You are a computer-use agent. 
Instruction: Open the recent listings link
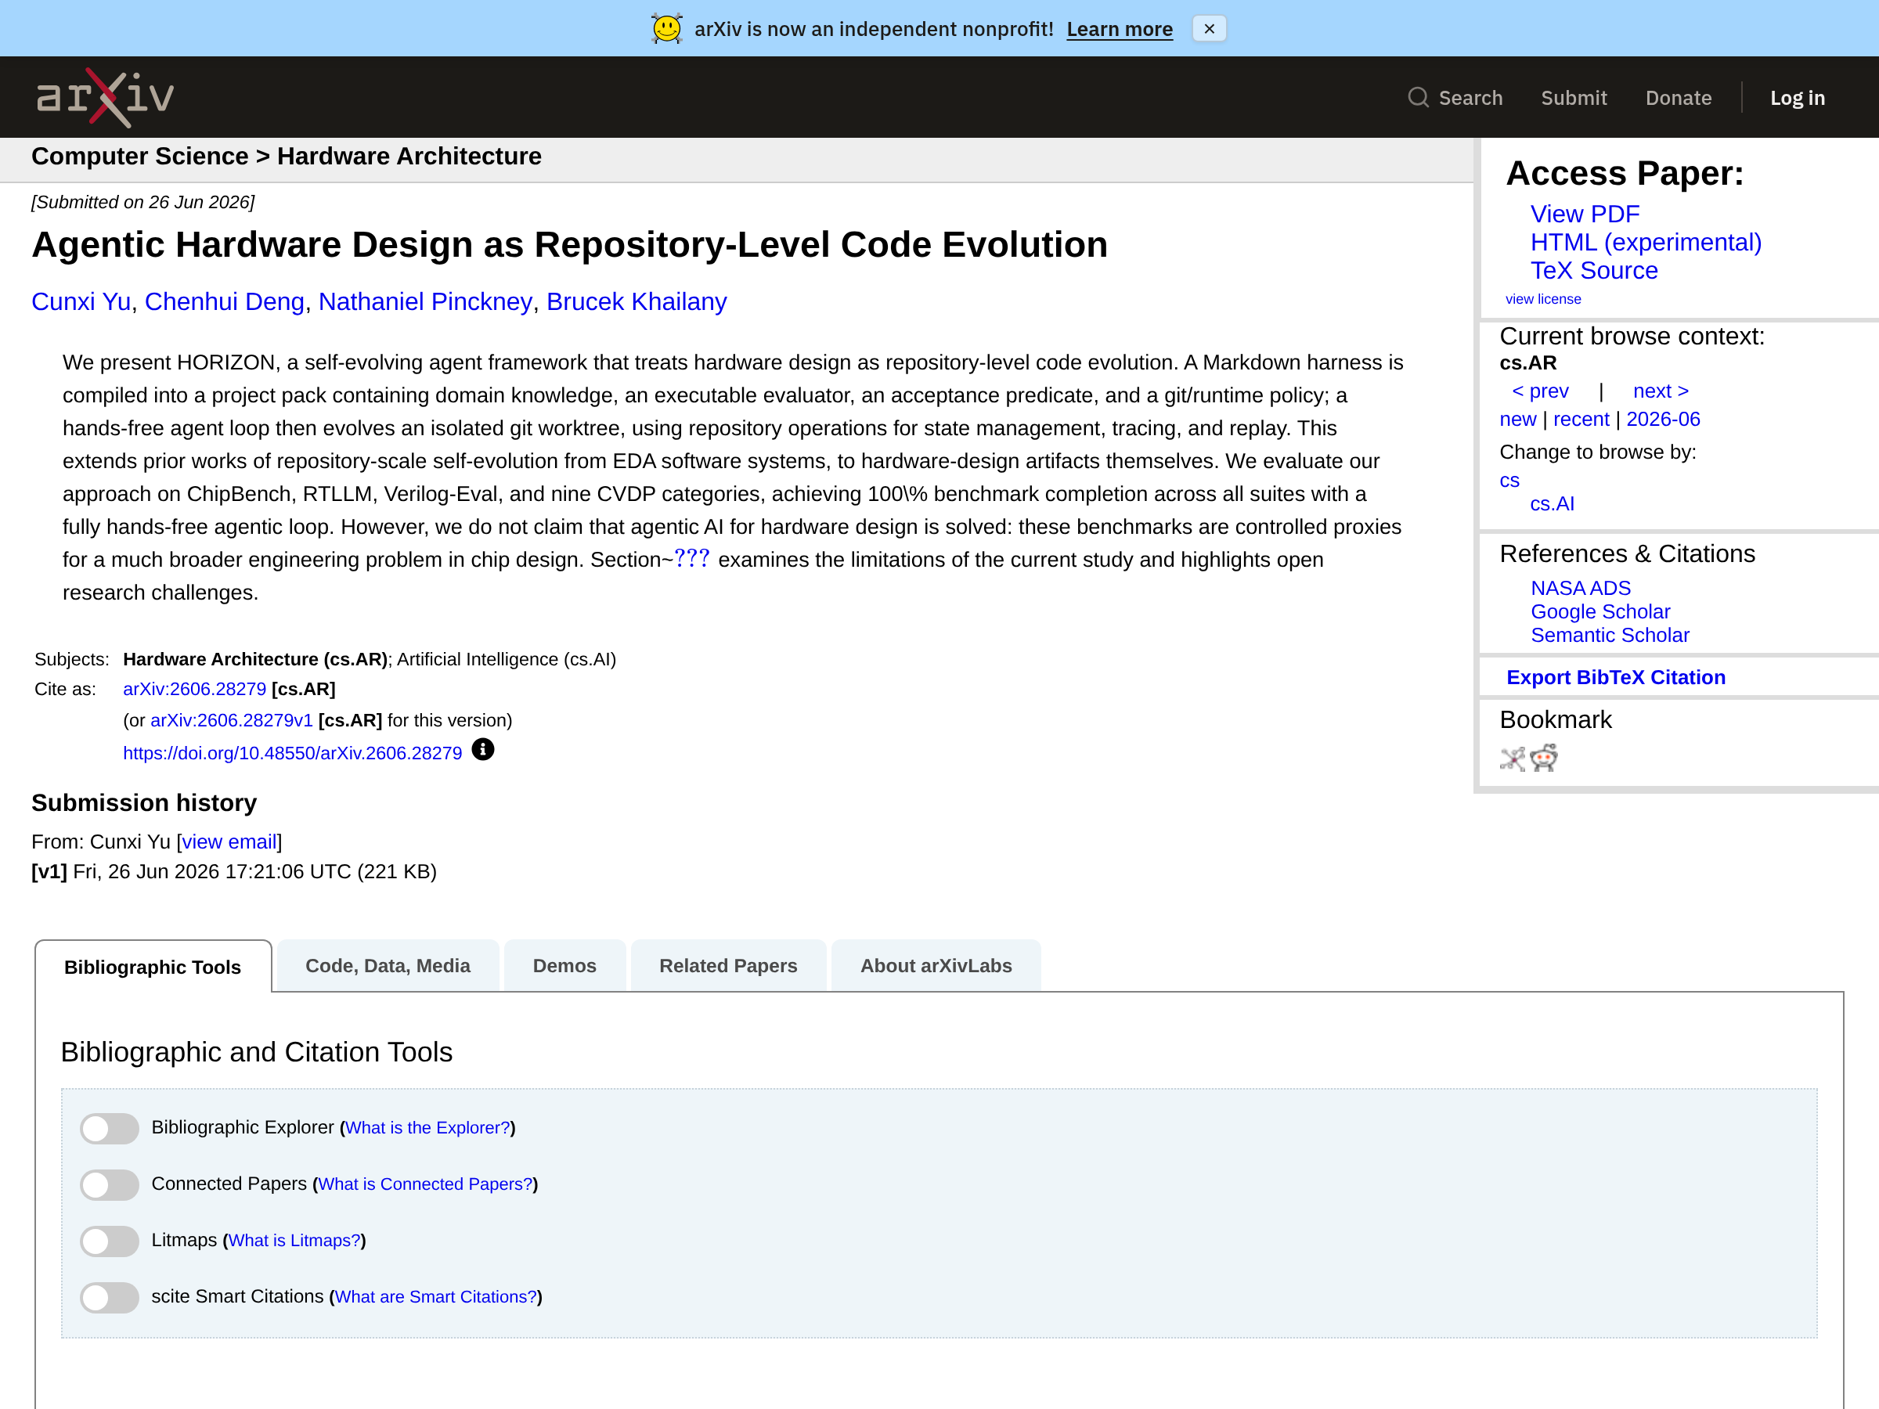point(1581,420)
